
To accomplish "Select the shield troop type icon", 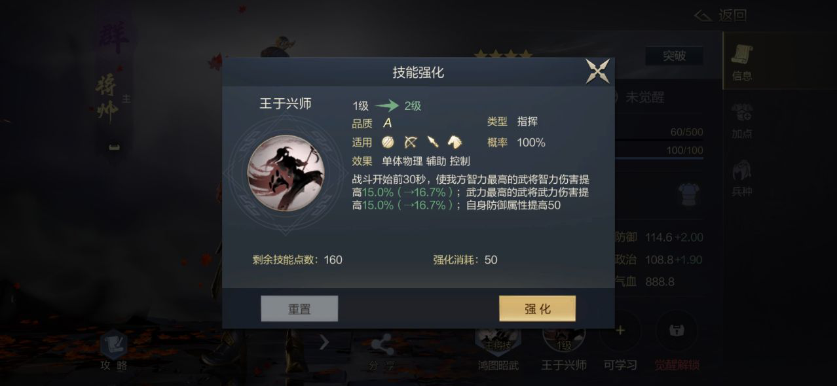I will pyautogui.click(x=388, y=142).
